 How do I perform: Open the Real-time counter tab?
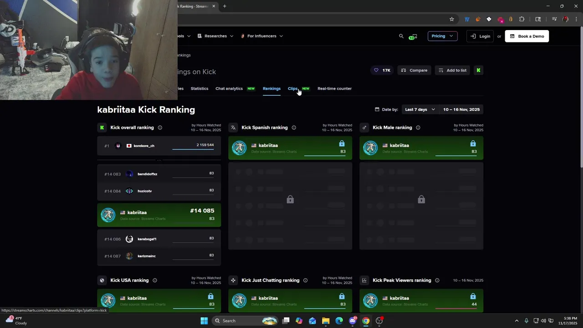[x=334, y=88]
